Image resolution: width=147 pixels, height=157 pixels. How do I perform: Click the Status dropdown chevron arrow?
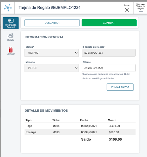76,53
